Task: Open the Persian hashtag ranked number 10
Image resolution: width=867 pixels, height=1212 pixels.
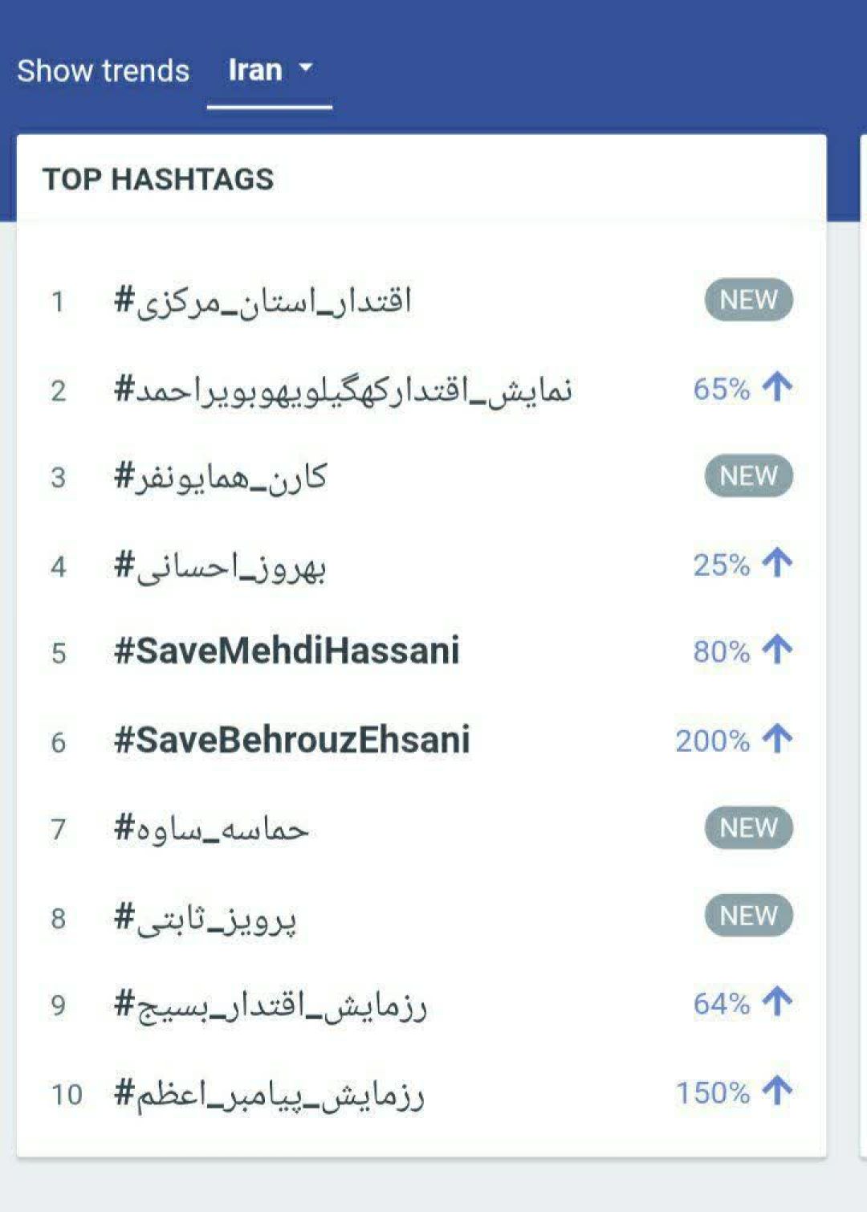Action: [269, 1094]
